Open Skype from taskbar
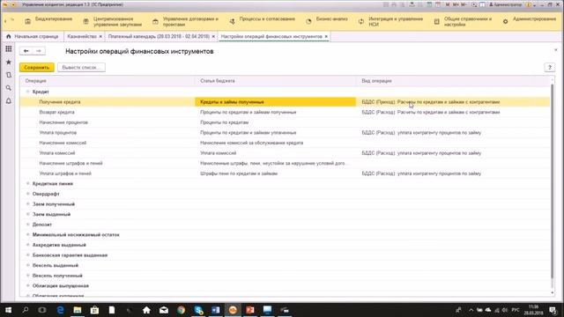 tap(198, 310)
